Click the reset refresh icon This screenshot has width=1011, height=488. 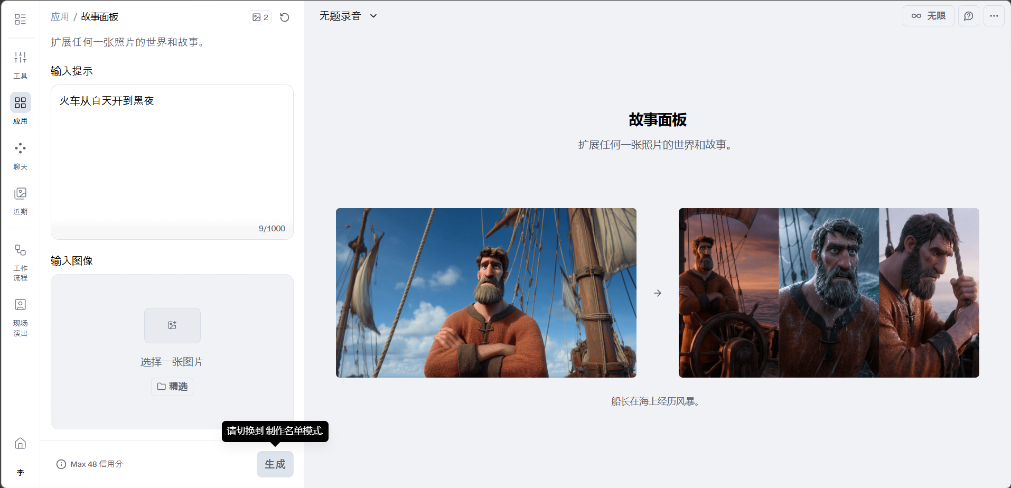pyautogui.click(x=284, y=17)
